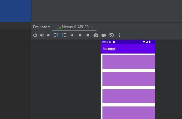The height and width of the screenshot is (119, 182).
Task: Click the emulator power button icon
Action: click(x=35, y=35)
